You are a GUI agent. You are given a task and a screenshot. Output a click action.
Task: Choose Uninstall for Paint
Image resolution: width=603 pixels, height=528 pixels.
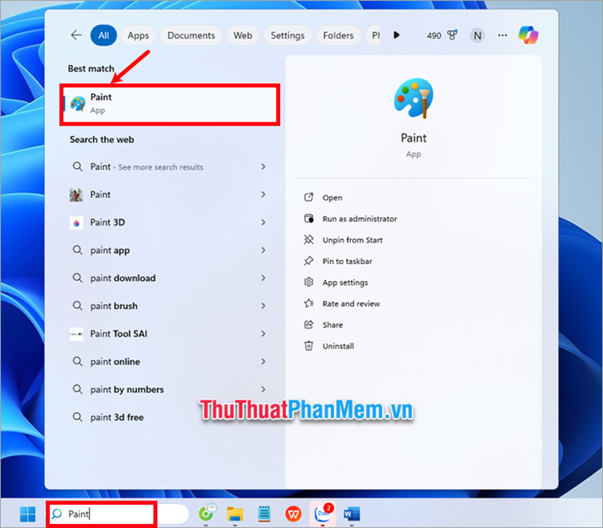click(338, 346)
